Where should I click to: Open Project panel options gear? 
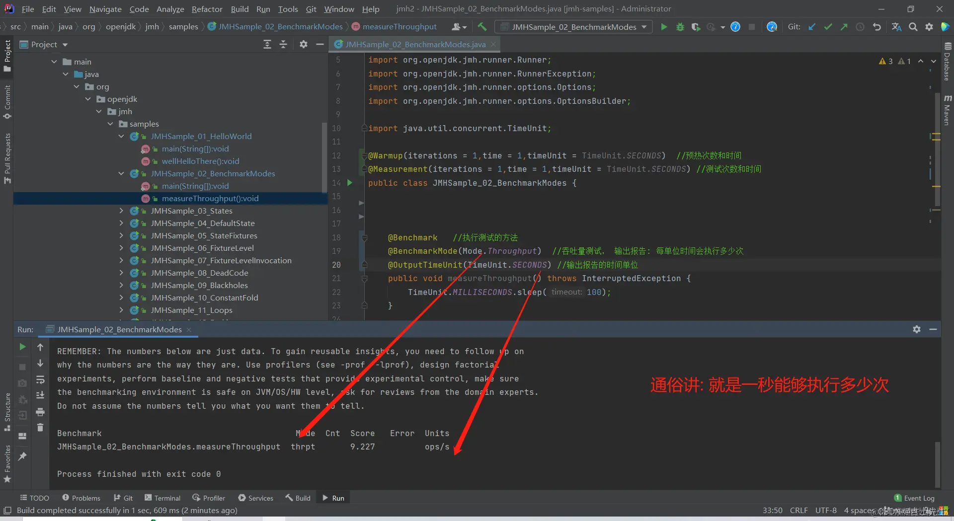click(304, 44)
